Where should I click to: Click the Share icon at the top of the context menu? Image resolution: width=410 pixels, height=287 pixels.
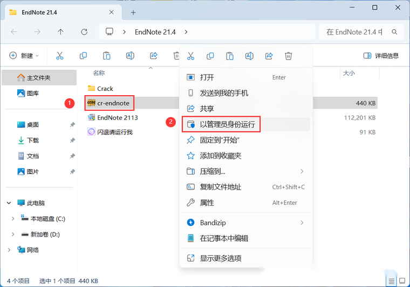269,56
